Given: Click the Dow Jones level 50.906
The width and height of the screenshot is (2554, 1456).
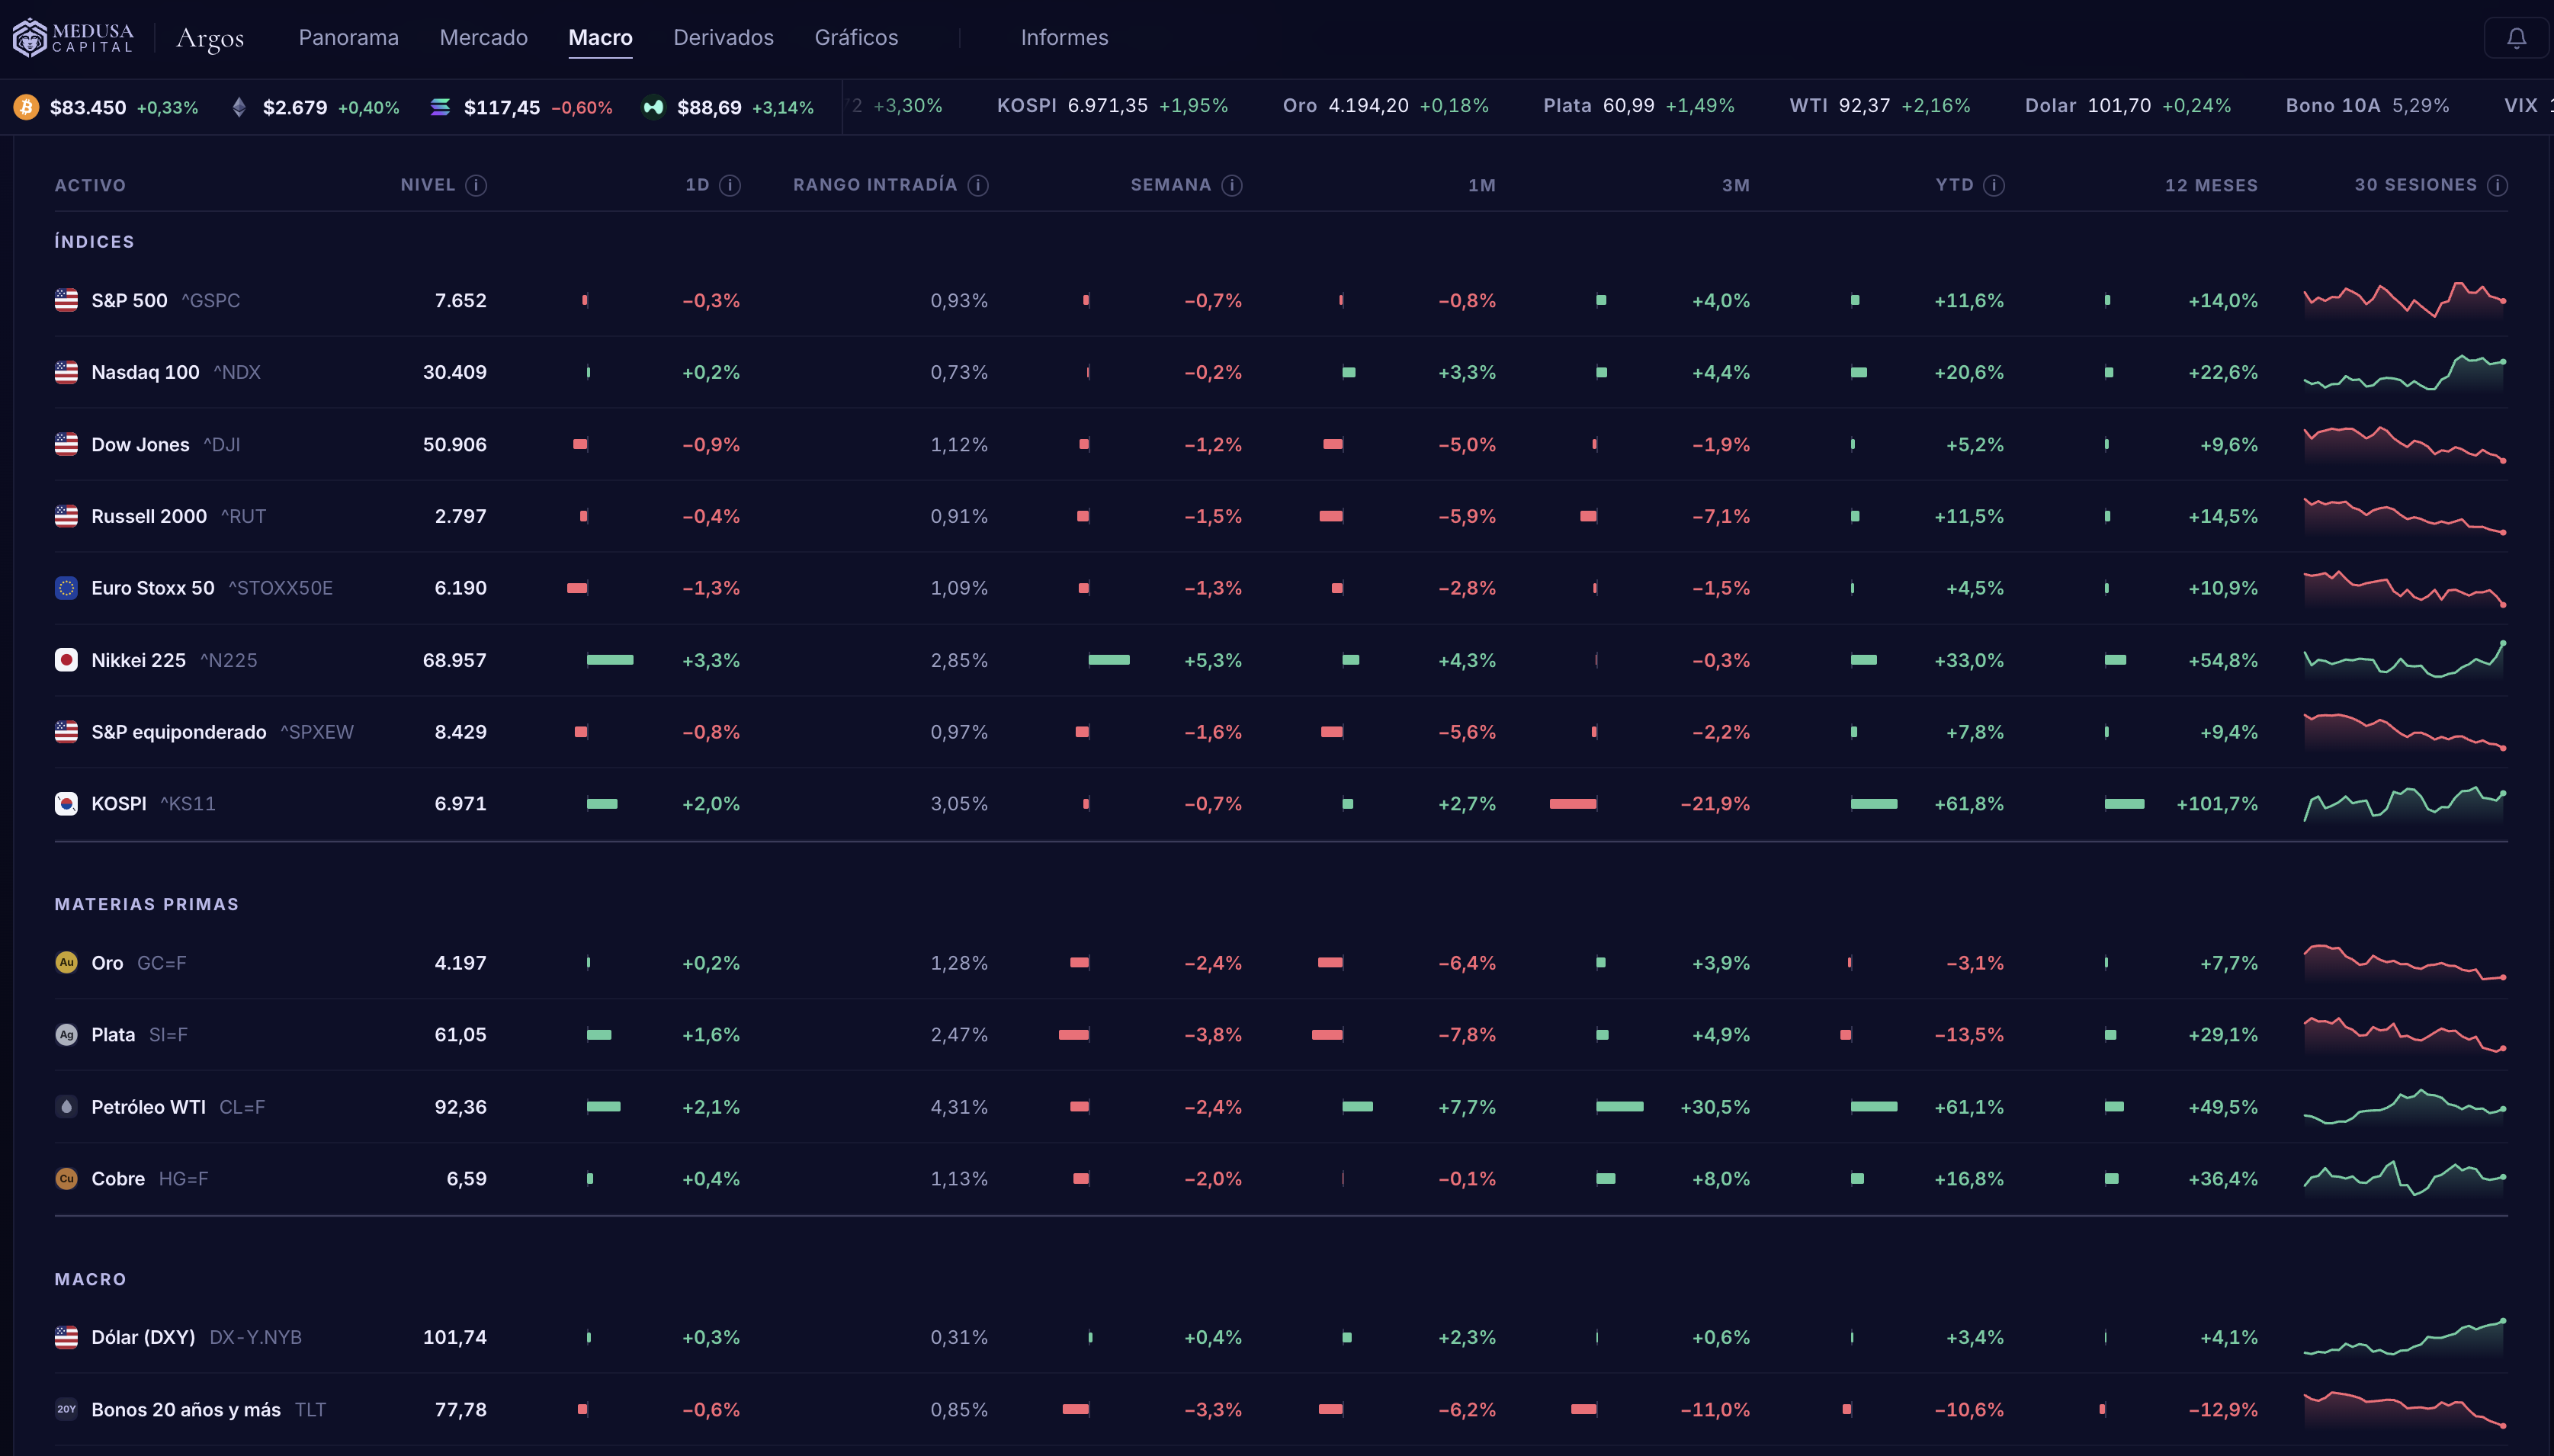Looking at the screenshot, I should [x=455, y=444].
